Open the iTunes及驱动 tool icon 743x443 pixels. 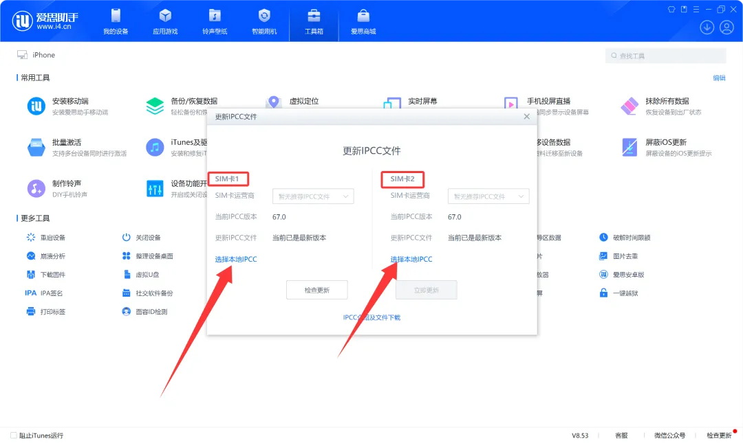[155, 147]
